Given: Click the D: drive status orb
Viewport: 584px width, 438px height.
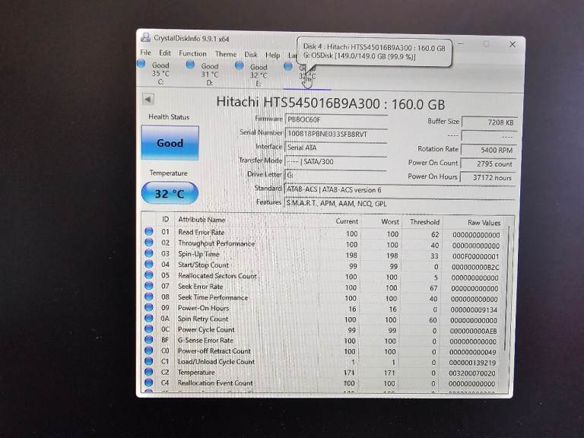Looking at the screenshot, I should click(x=190, y=65).
